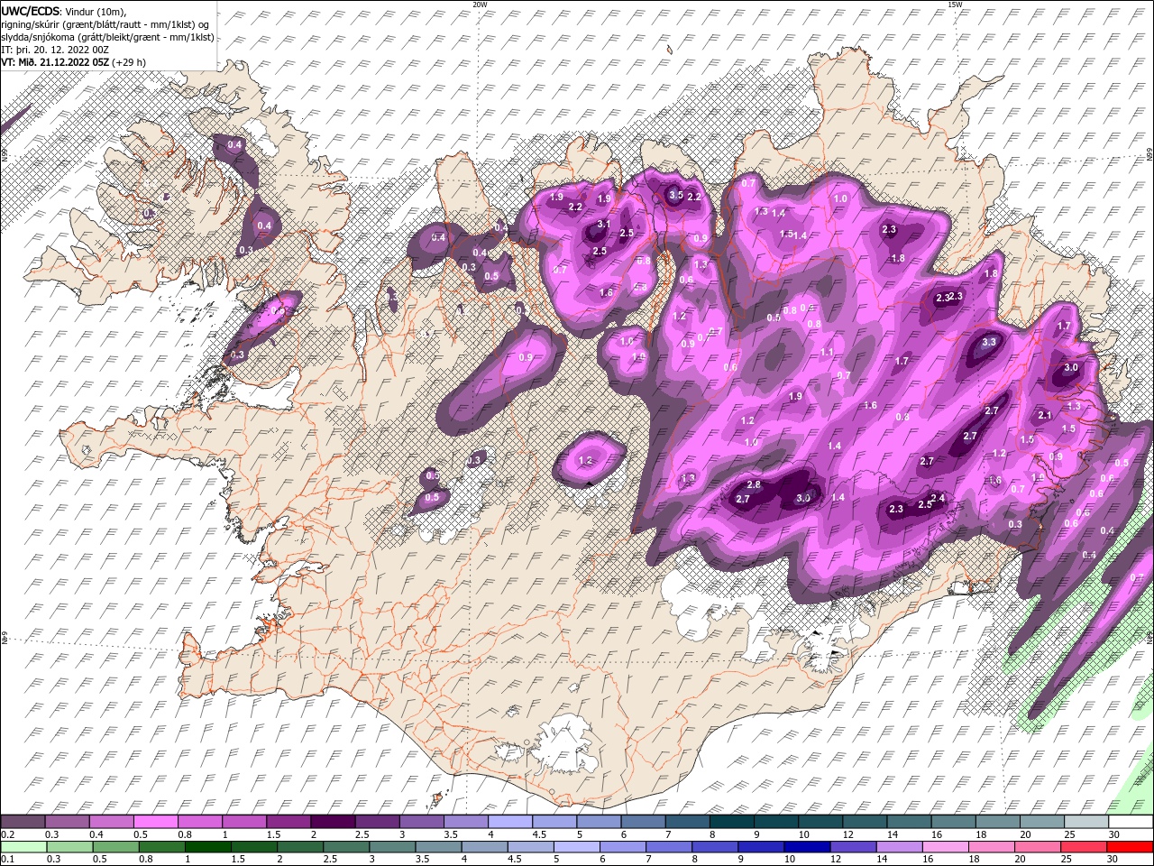Select the 2.4 snowfall value on the map

[938, 498]
